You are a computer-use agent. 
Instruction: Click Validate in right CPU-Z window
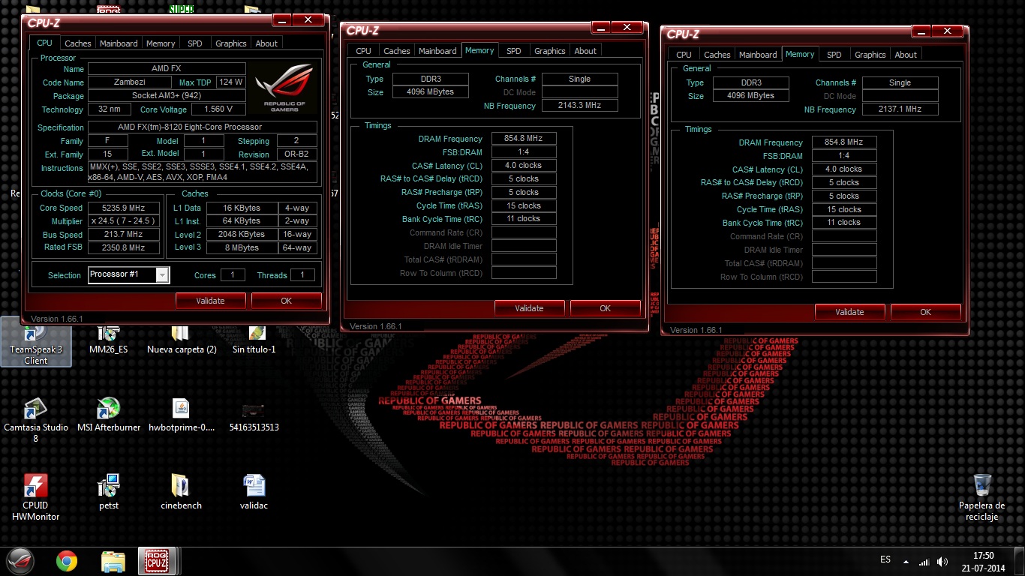[849, 312]
